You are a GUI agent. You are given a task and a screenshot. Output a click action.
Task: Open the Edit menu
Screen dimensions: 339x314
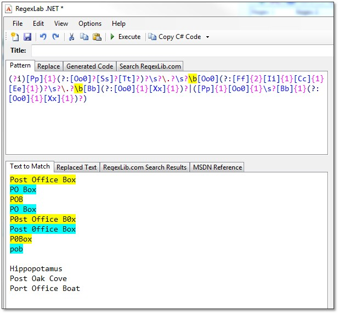tap(38, 24)
